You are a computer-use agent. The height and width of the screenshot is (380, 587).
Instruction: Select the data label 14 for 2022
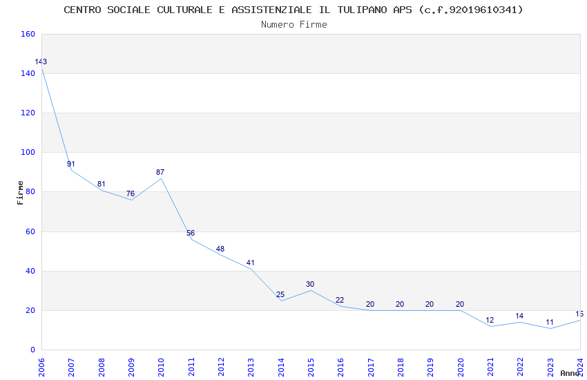tap(519, 316)
